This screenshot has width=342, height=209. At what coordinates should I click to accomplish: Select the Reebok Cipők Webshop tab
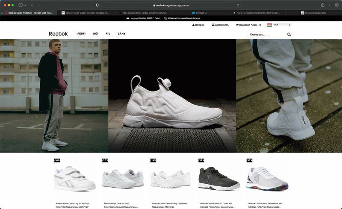[x=29, y=13]
